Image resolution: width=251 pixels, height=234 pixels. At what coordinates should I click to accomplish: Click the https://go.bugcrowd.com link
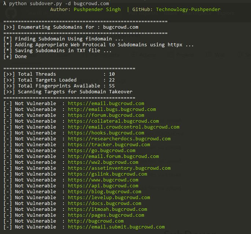(102, 151)
